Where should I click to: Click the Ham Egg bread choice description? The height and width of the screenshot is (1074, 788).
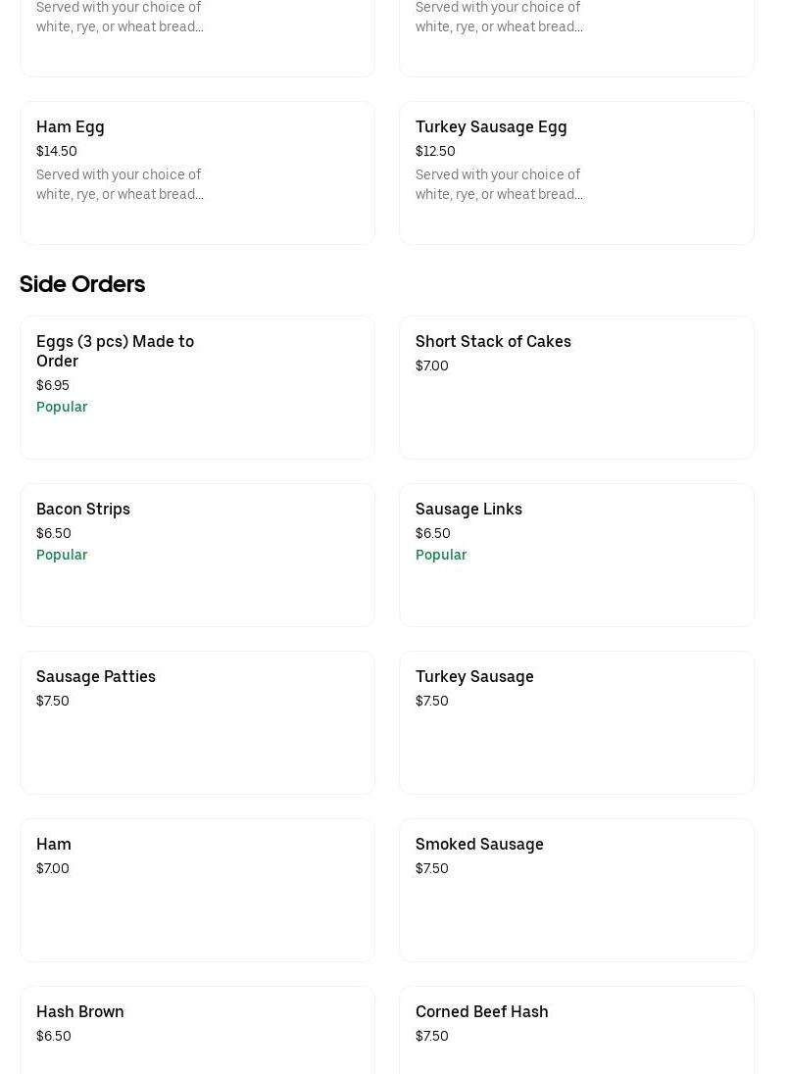pyautogui.click(x=120, y=184)
